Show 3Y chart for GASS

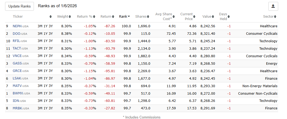pos(50,64)
